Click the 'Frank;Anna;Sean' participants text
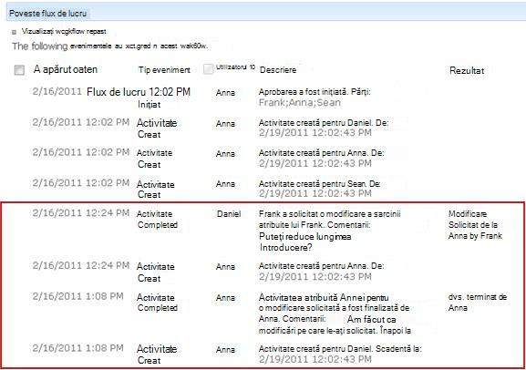Image resolution: width=526 pixels, height=370 pixels. point(300,103)
